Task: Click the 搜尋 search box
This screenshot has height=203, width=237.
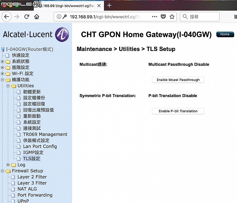Action: coord(199,16)
